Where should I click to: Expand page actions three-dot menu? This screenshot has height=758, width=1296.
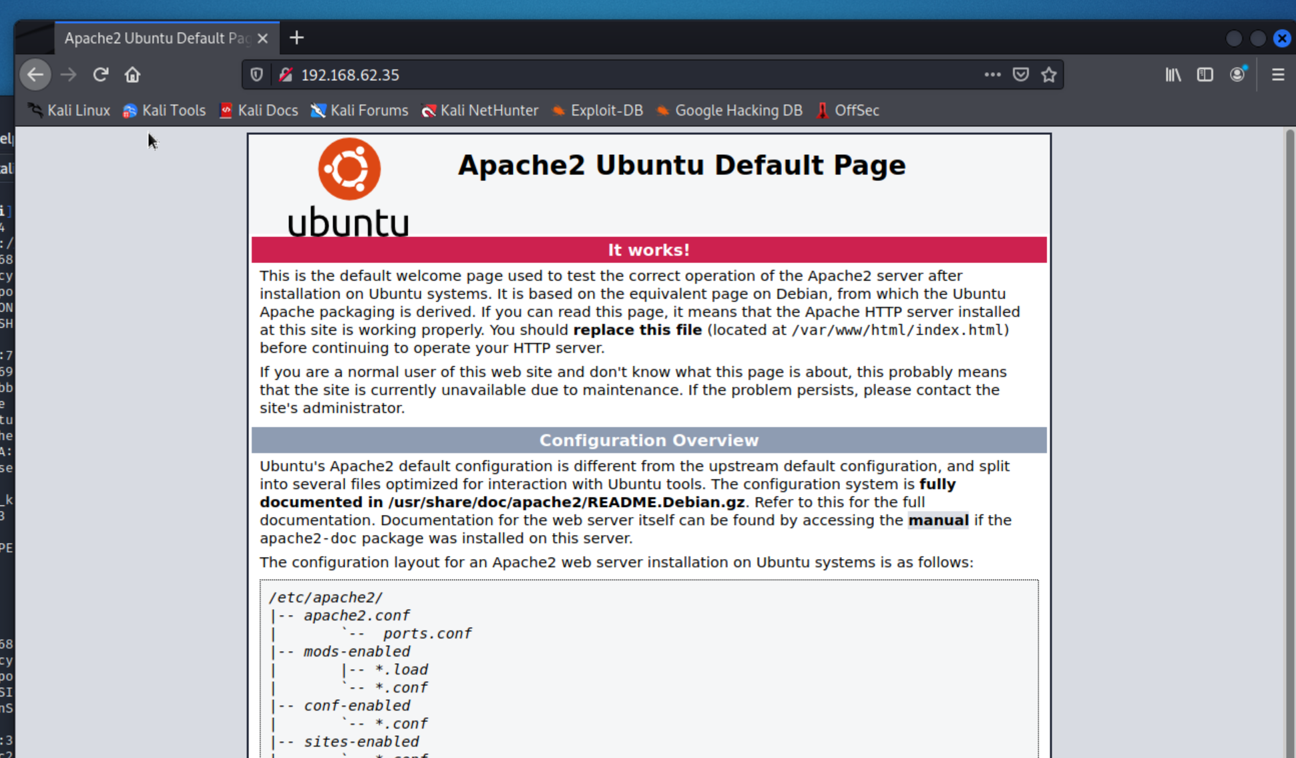[x=992, y=75]
